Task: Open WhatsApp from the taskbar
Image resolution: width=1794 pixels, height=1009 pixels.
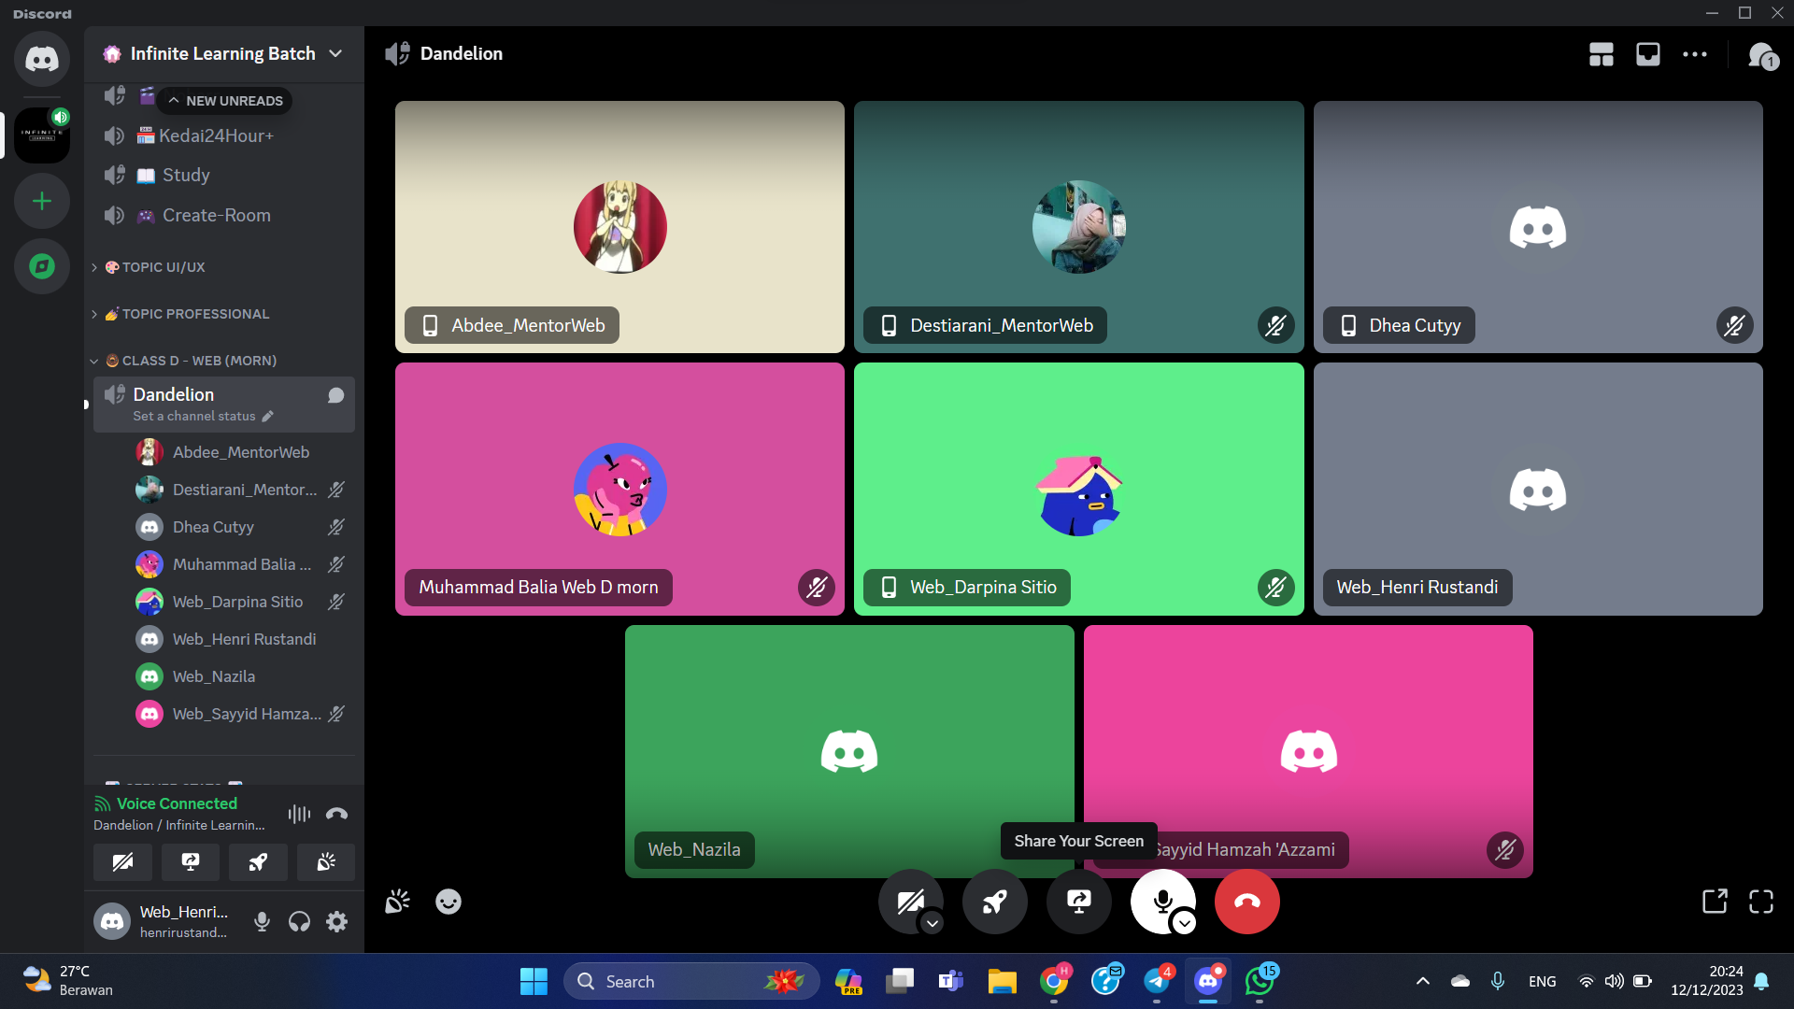Action: click(x=1259, y=981)
